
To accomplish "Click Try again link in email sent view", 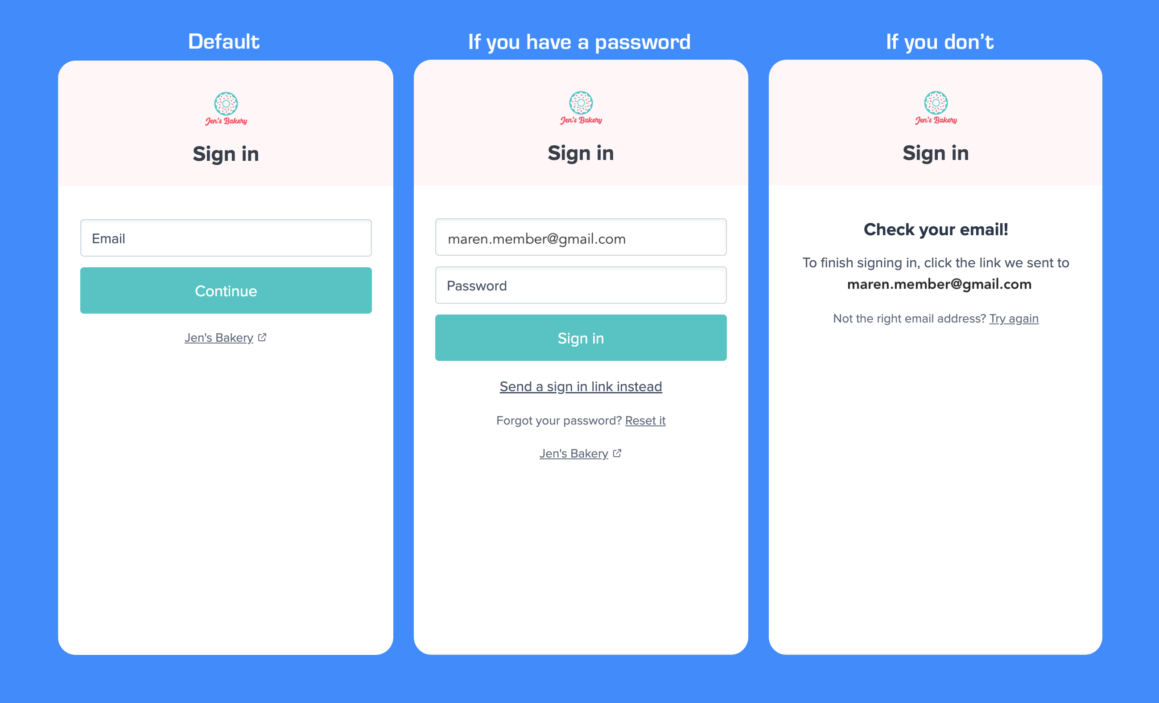I will coord(1013,319).
